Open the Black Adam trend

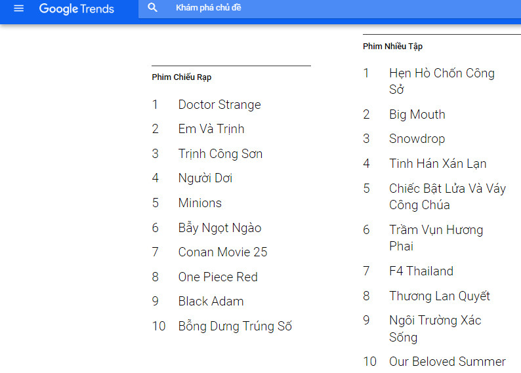211,302
